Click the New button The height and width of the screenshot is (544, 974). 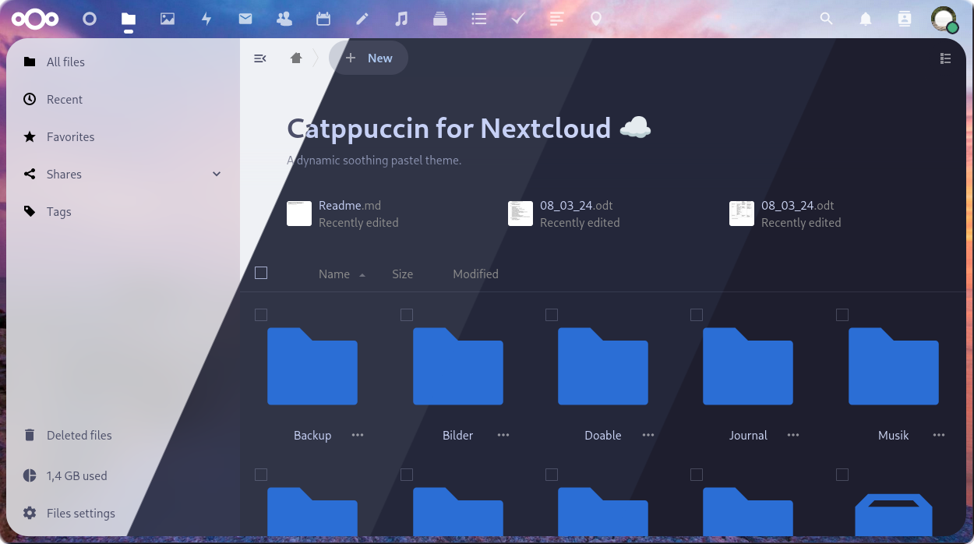pos(369,58)
